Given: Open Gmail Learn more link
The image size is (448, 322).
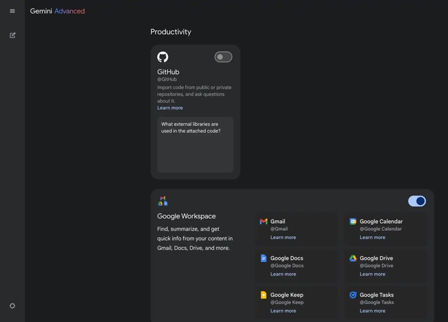Looking at the screenshot, I should 283,237.
